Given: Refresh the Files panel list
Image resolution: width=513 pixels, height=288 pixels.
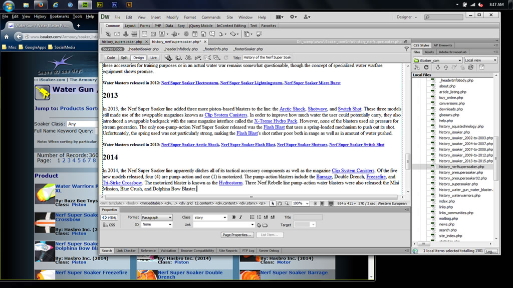Looking at the screenshot, I should pos(426,67).
